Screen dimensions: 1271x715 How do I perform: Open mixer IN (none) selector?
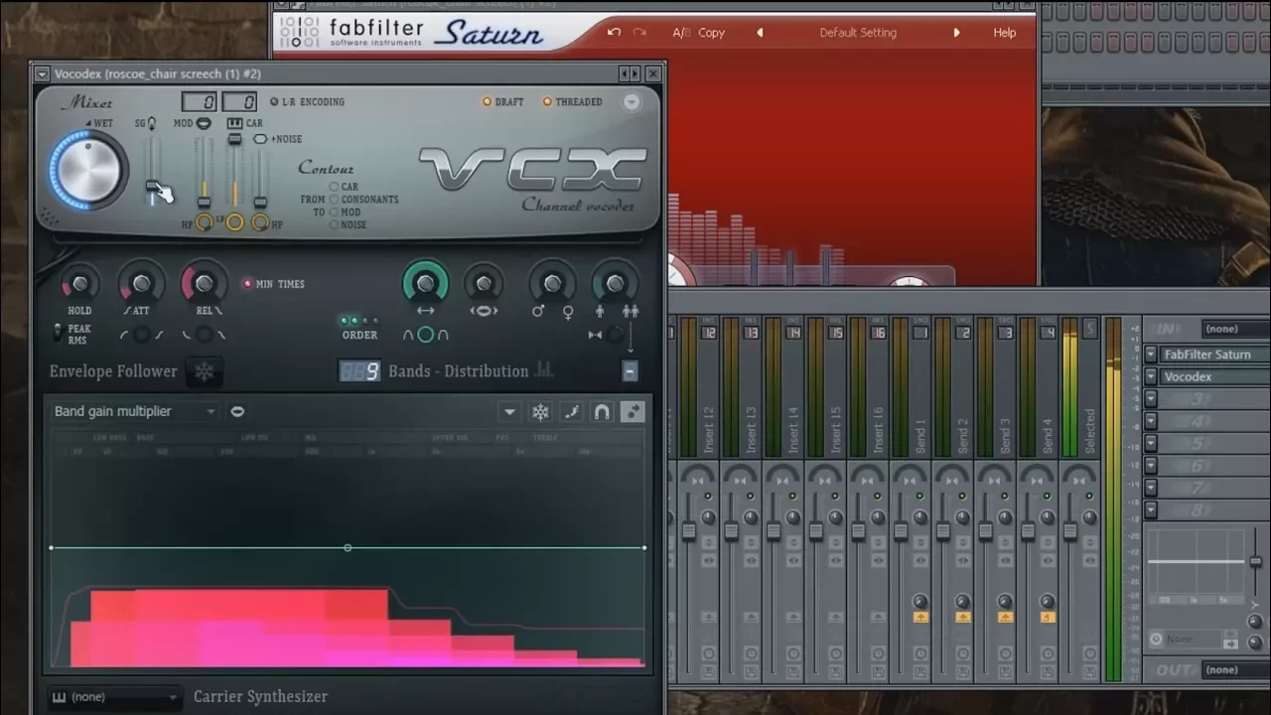pos(1235,329)
